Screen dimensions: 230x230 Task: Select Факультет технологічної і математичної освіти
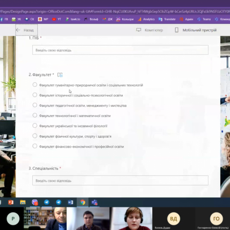[72, 115]
